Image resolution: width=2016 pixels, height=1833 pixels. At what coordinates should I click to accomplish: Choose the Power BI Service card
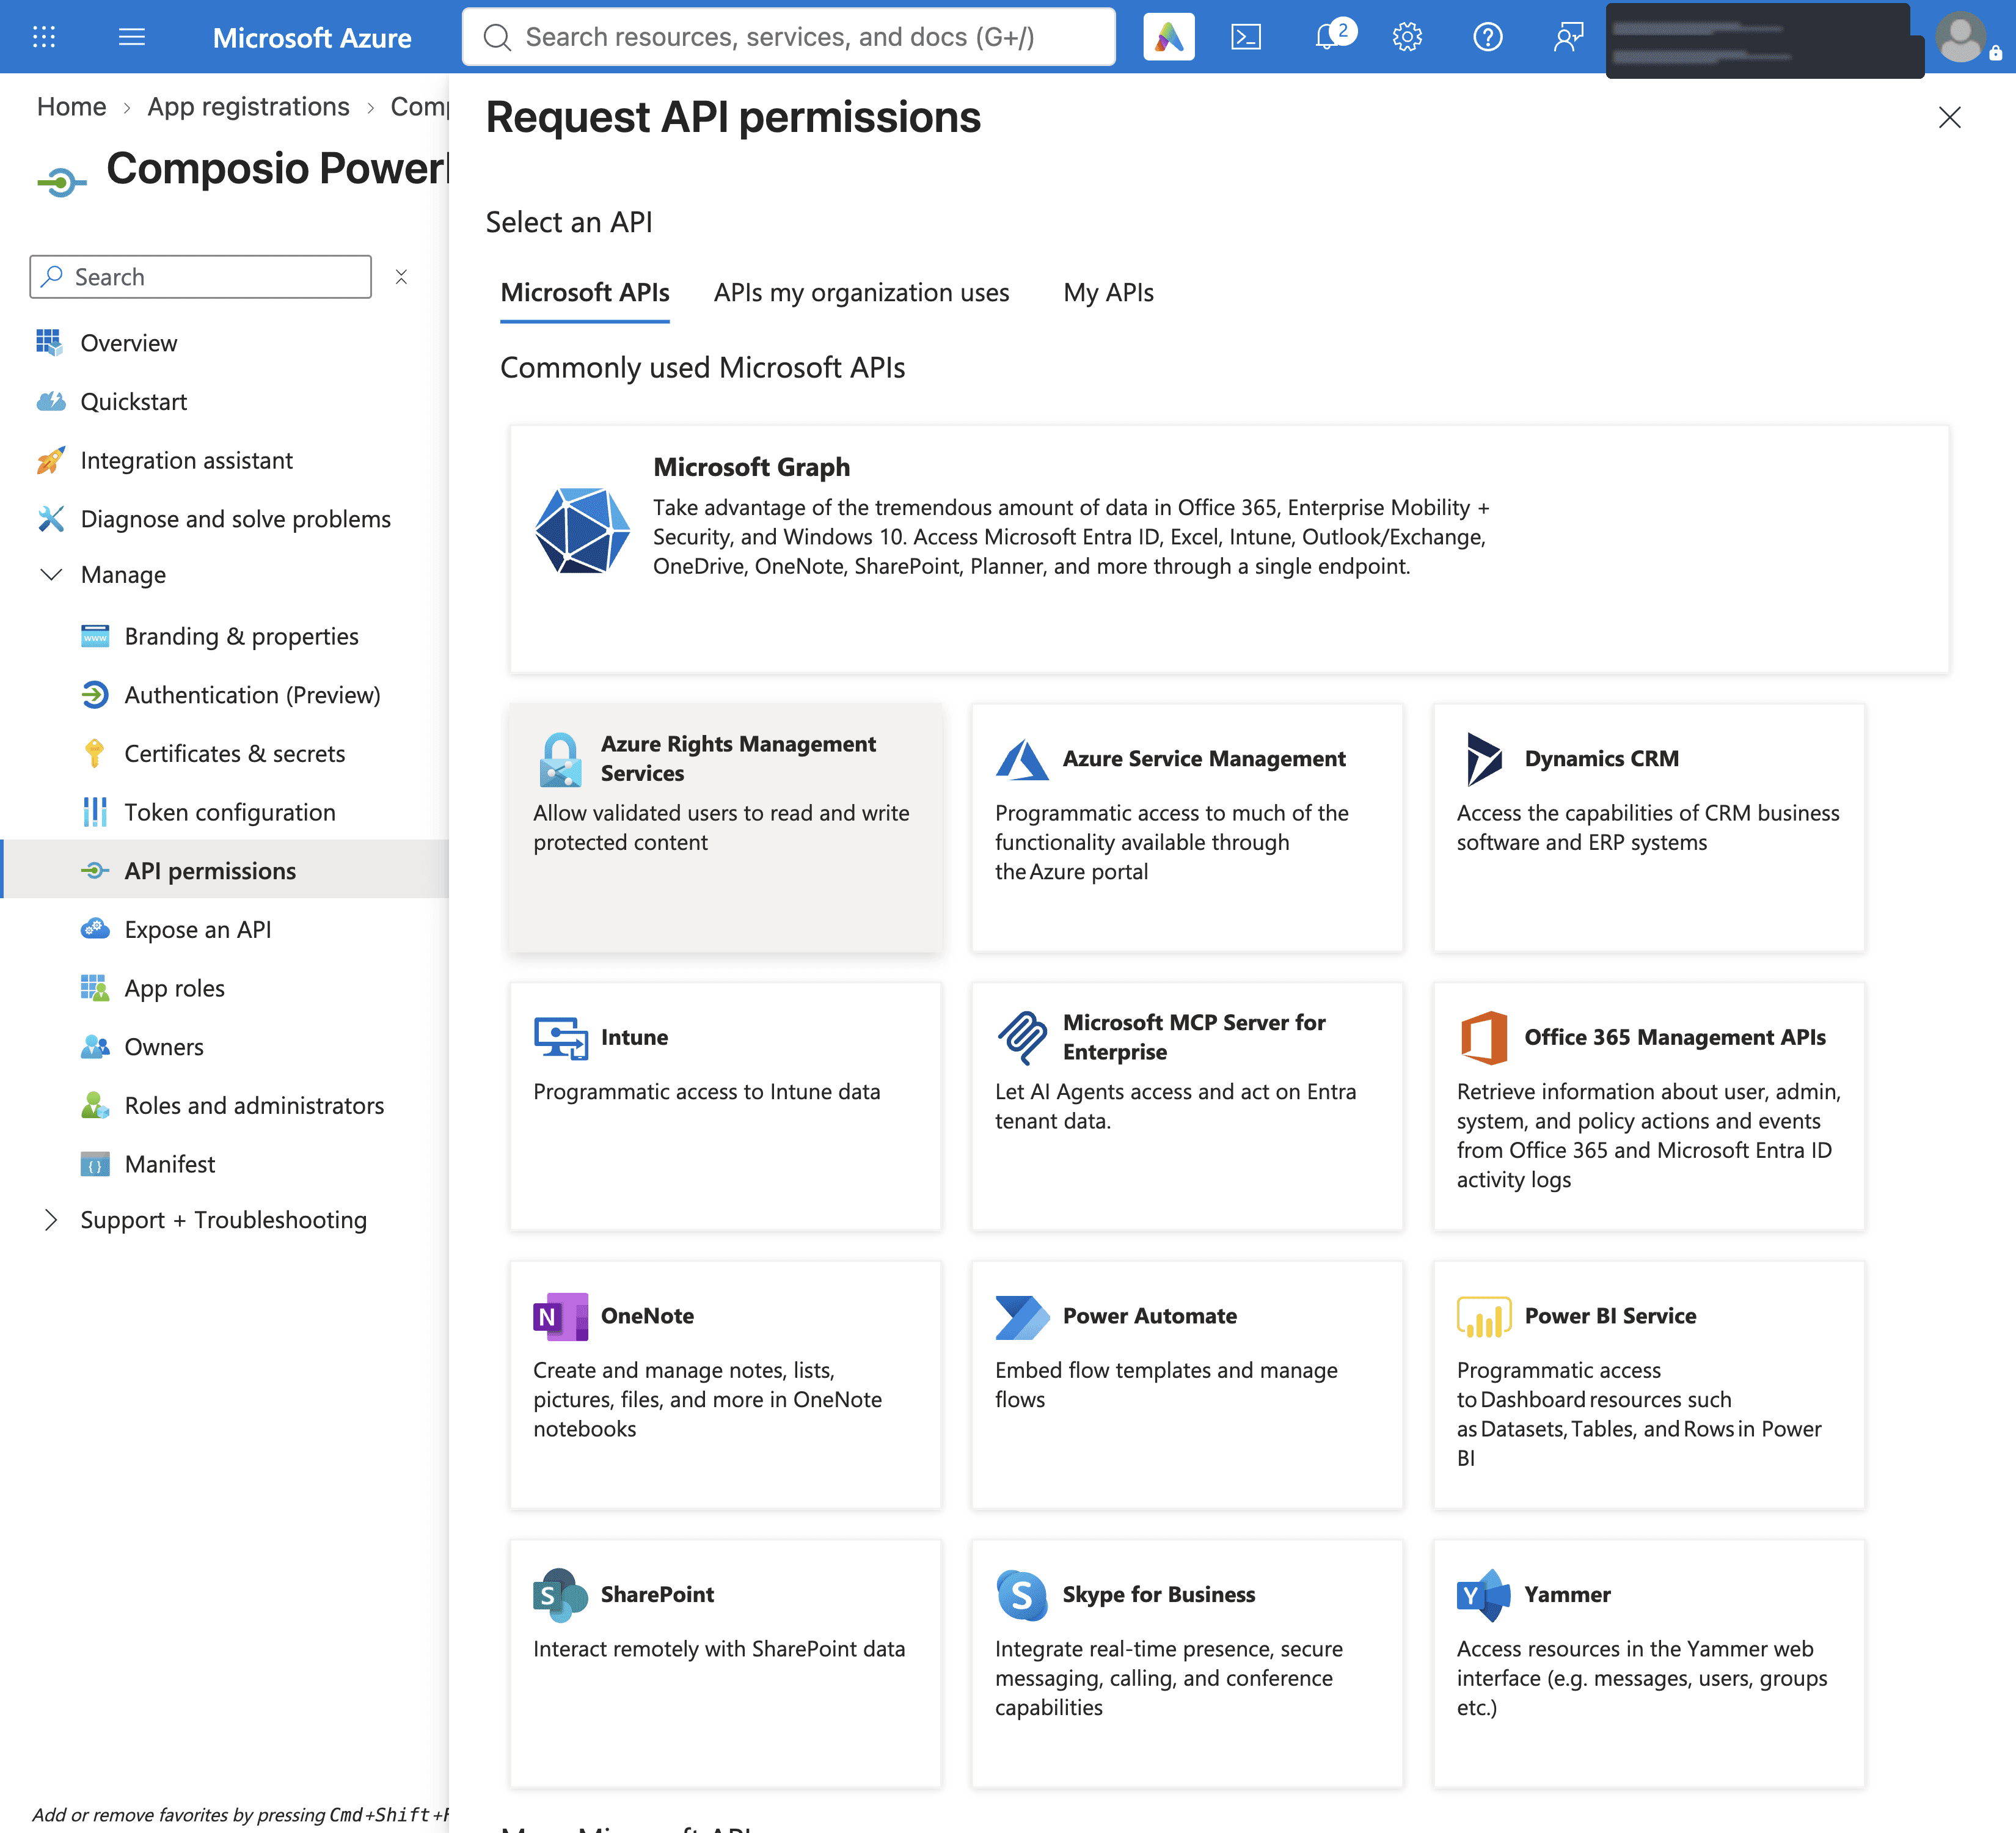1649,1385
